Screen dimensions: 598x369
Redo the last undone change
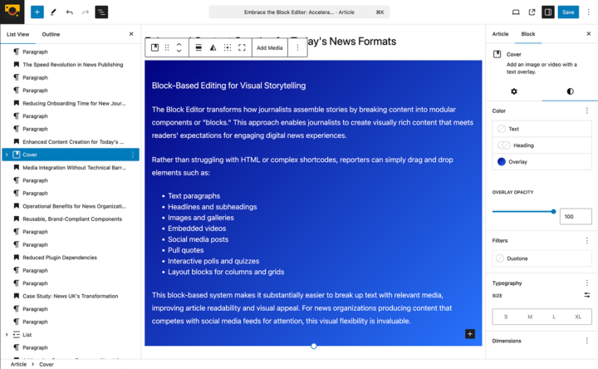click(86, 12)
